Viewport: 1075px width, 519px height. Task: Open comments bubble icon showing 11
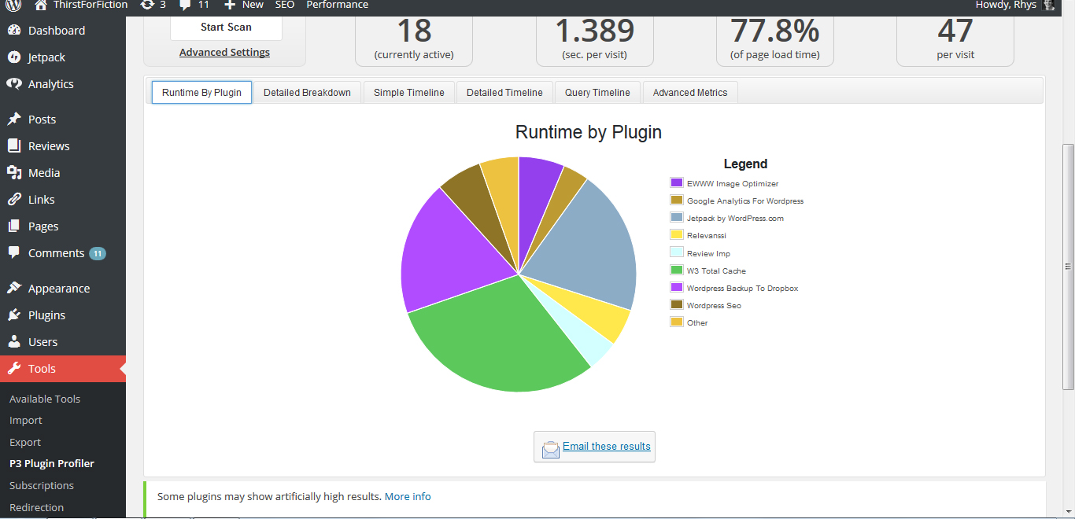185,5
